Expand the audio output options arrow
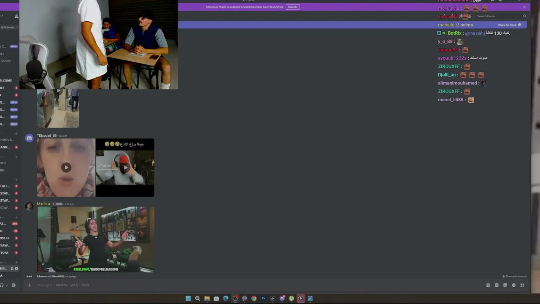The width and height of the screenshot is (540, 304). click(x=7, y=285)
